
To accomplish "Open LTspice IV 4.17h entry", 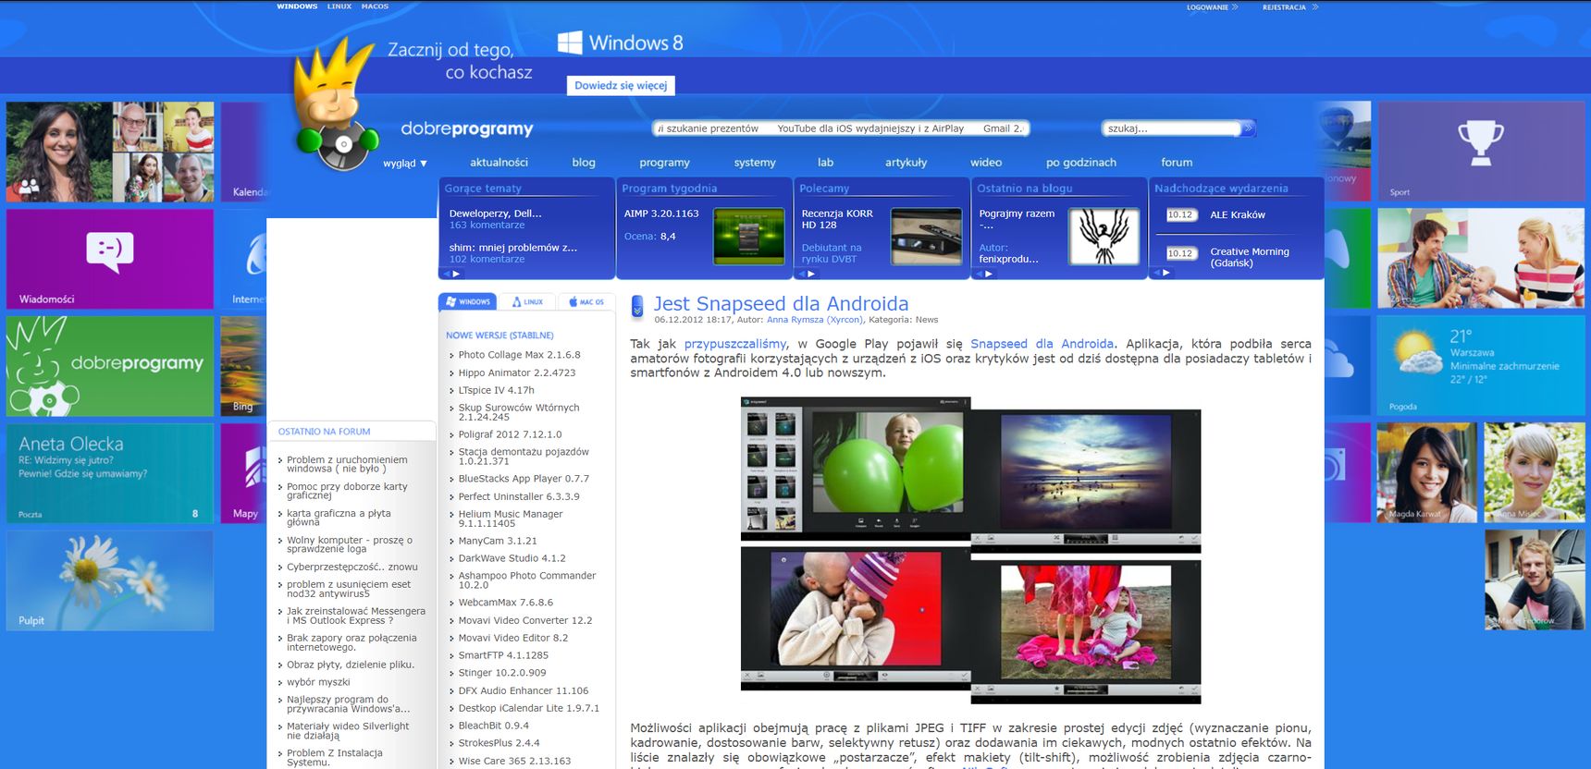I will point(496,390).
